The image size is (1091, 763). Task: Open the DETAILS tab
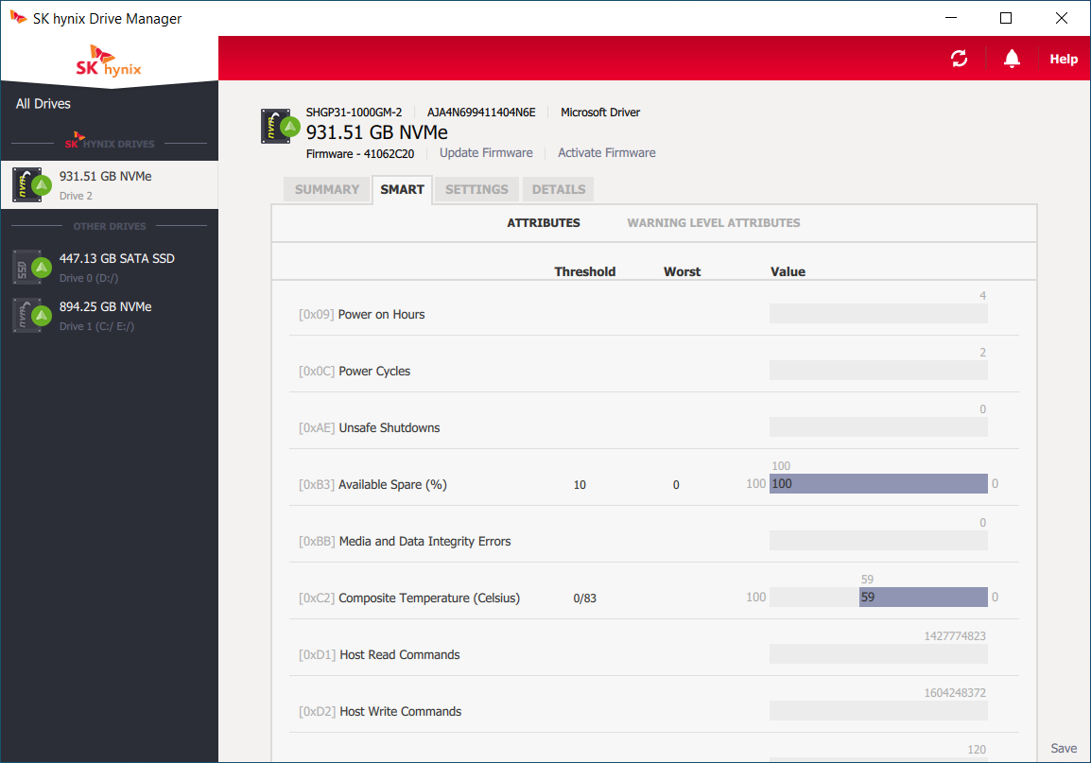[x=559, y=189]
